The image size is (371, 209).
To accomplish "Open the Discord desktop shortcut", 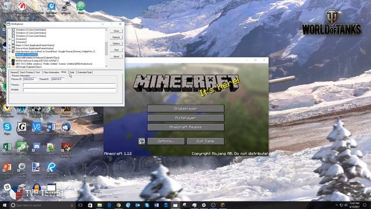I will (37, 147).
